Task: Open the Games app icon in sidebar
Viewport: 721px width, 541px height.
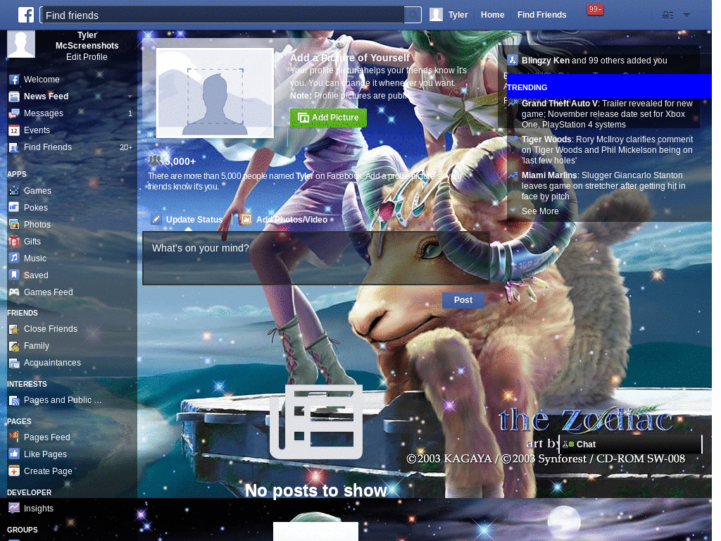Action: tap(14, 190)
